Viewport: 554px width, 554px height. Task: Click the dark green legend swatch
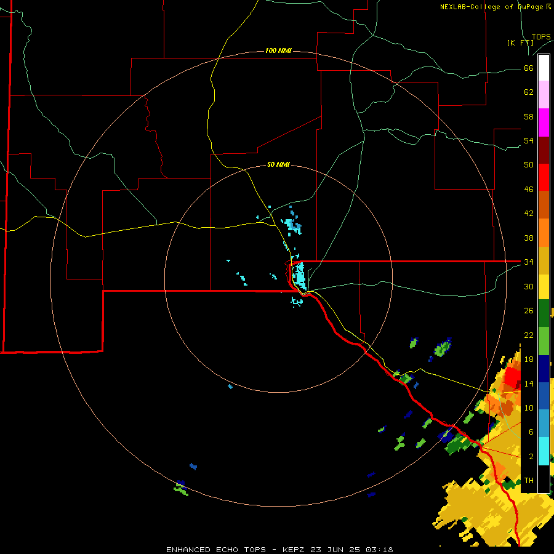tap(544, 313)
